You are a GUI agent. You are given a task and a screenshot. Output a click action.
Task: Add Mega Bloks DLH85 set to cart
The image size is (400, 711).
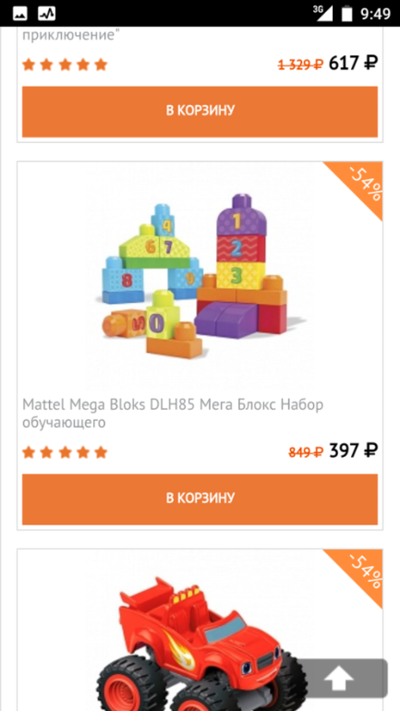(x=200, y=500)
